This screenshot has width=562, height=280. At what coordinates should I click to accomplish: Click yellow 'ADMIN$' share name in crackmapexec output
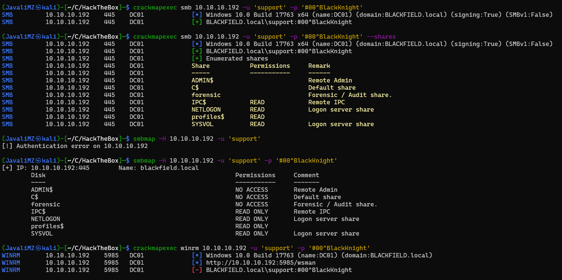(203, 80)
